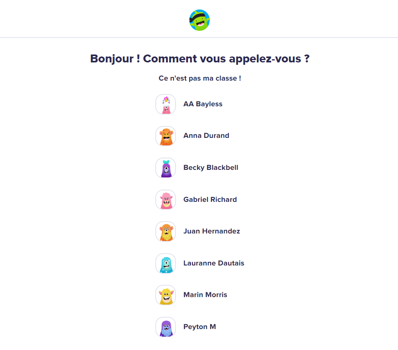This screenshot has width=398, height=350.
Task: Select the name Gabriel Richard
Action: pyautogui.click(x=210, y=199)
